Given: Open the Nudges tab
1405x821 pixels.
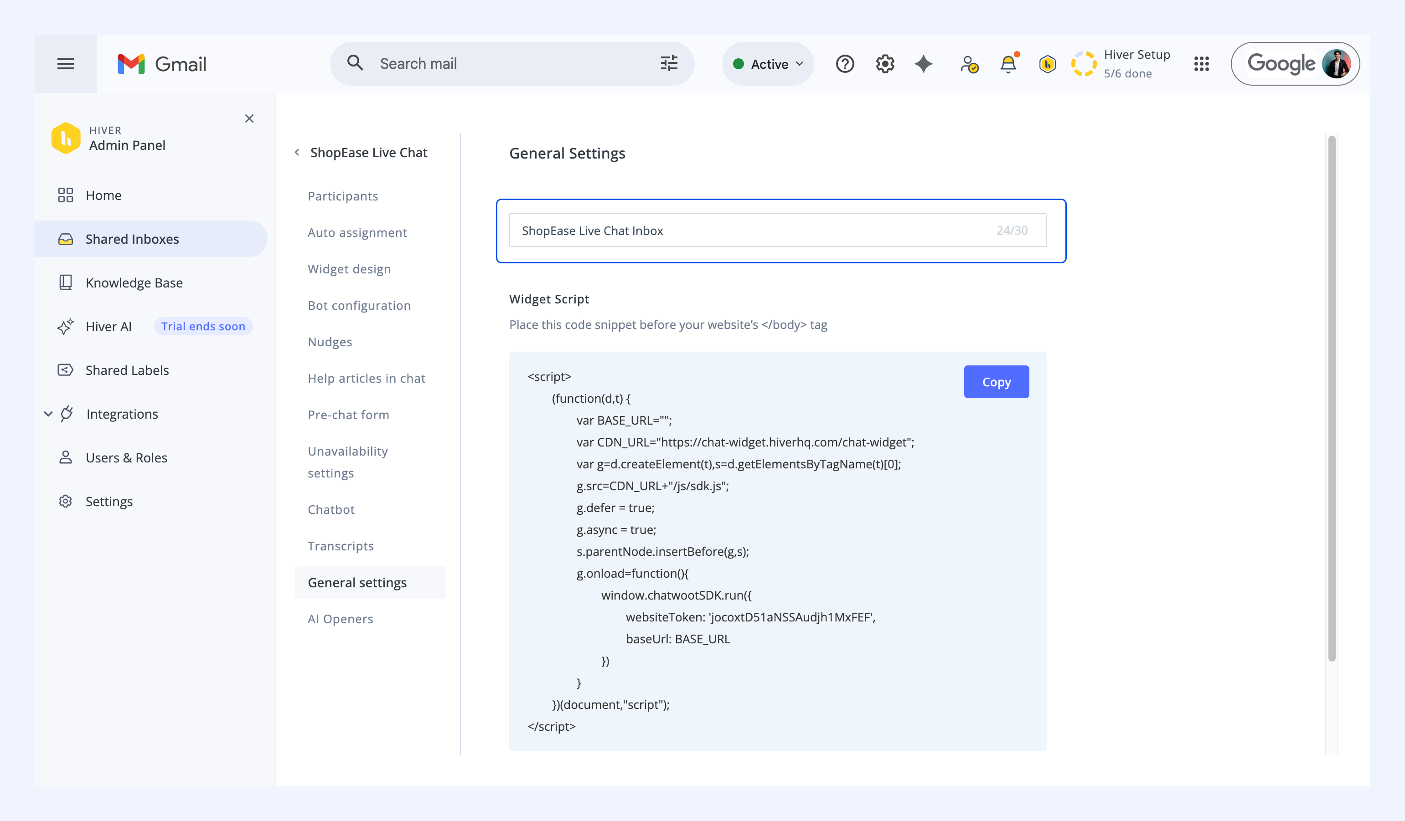Looking at the screenshot, I should point(330,342).
